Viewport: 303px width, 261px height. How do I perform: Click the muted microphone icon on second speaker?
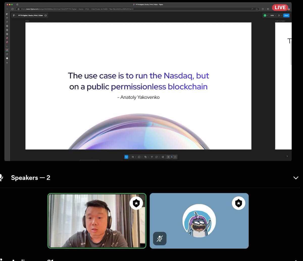[160, 239]
